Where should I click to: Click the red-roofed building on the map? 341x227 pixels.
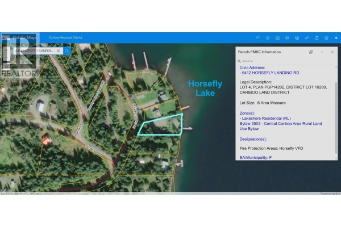pyautogui.click(x=47, y=140)
